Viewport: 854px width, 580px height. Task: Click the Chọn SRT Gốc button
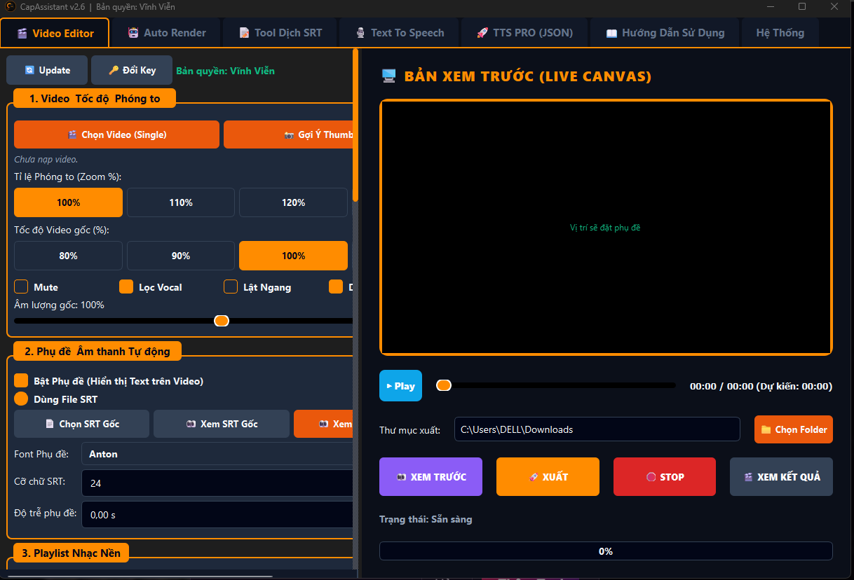tap(82, 424)
